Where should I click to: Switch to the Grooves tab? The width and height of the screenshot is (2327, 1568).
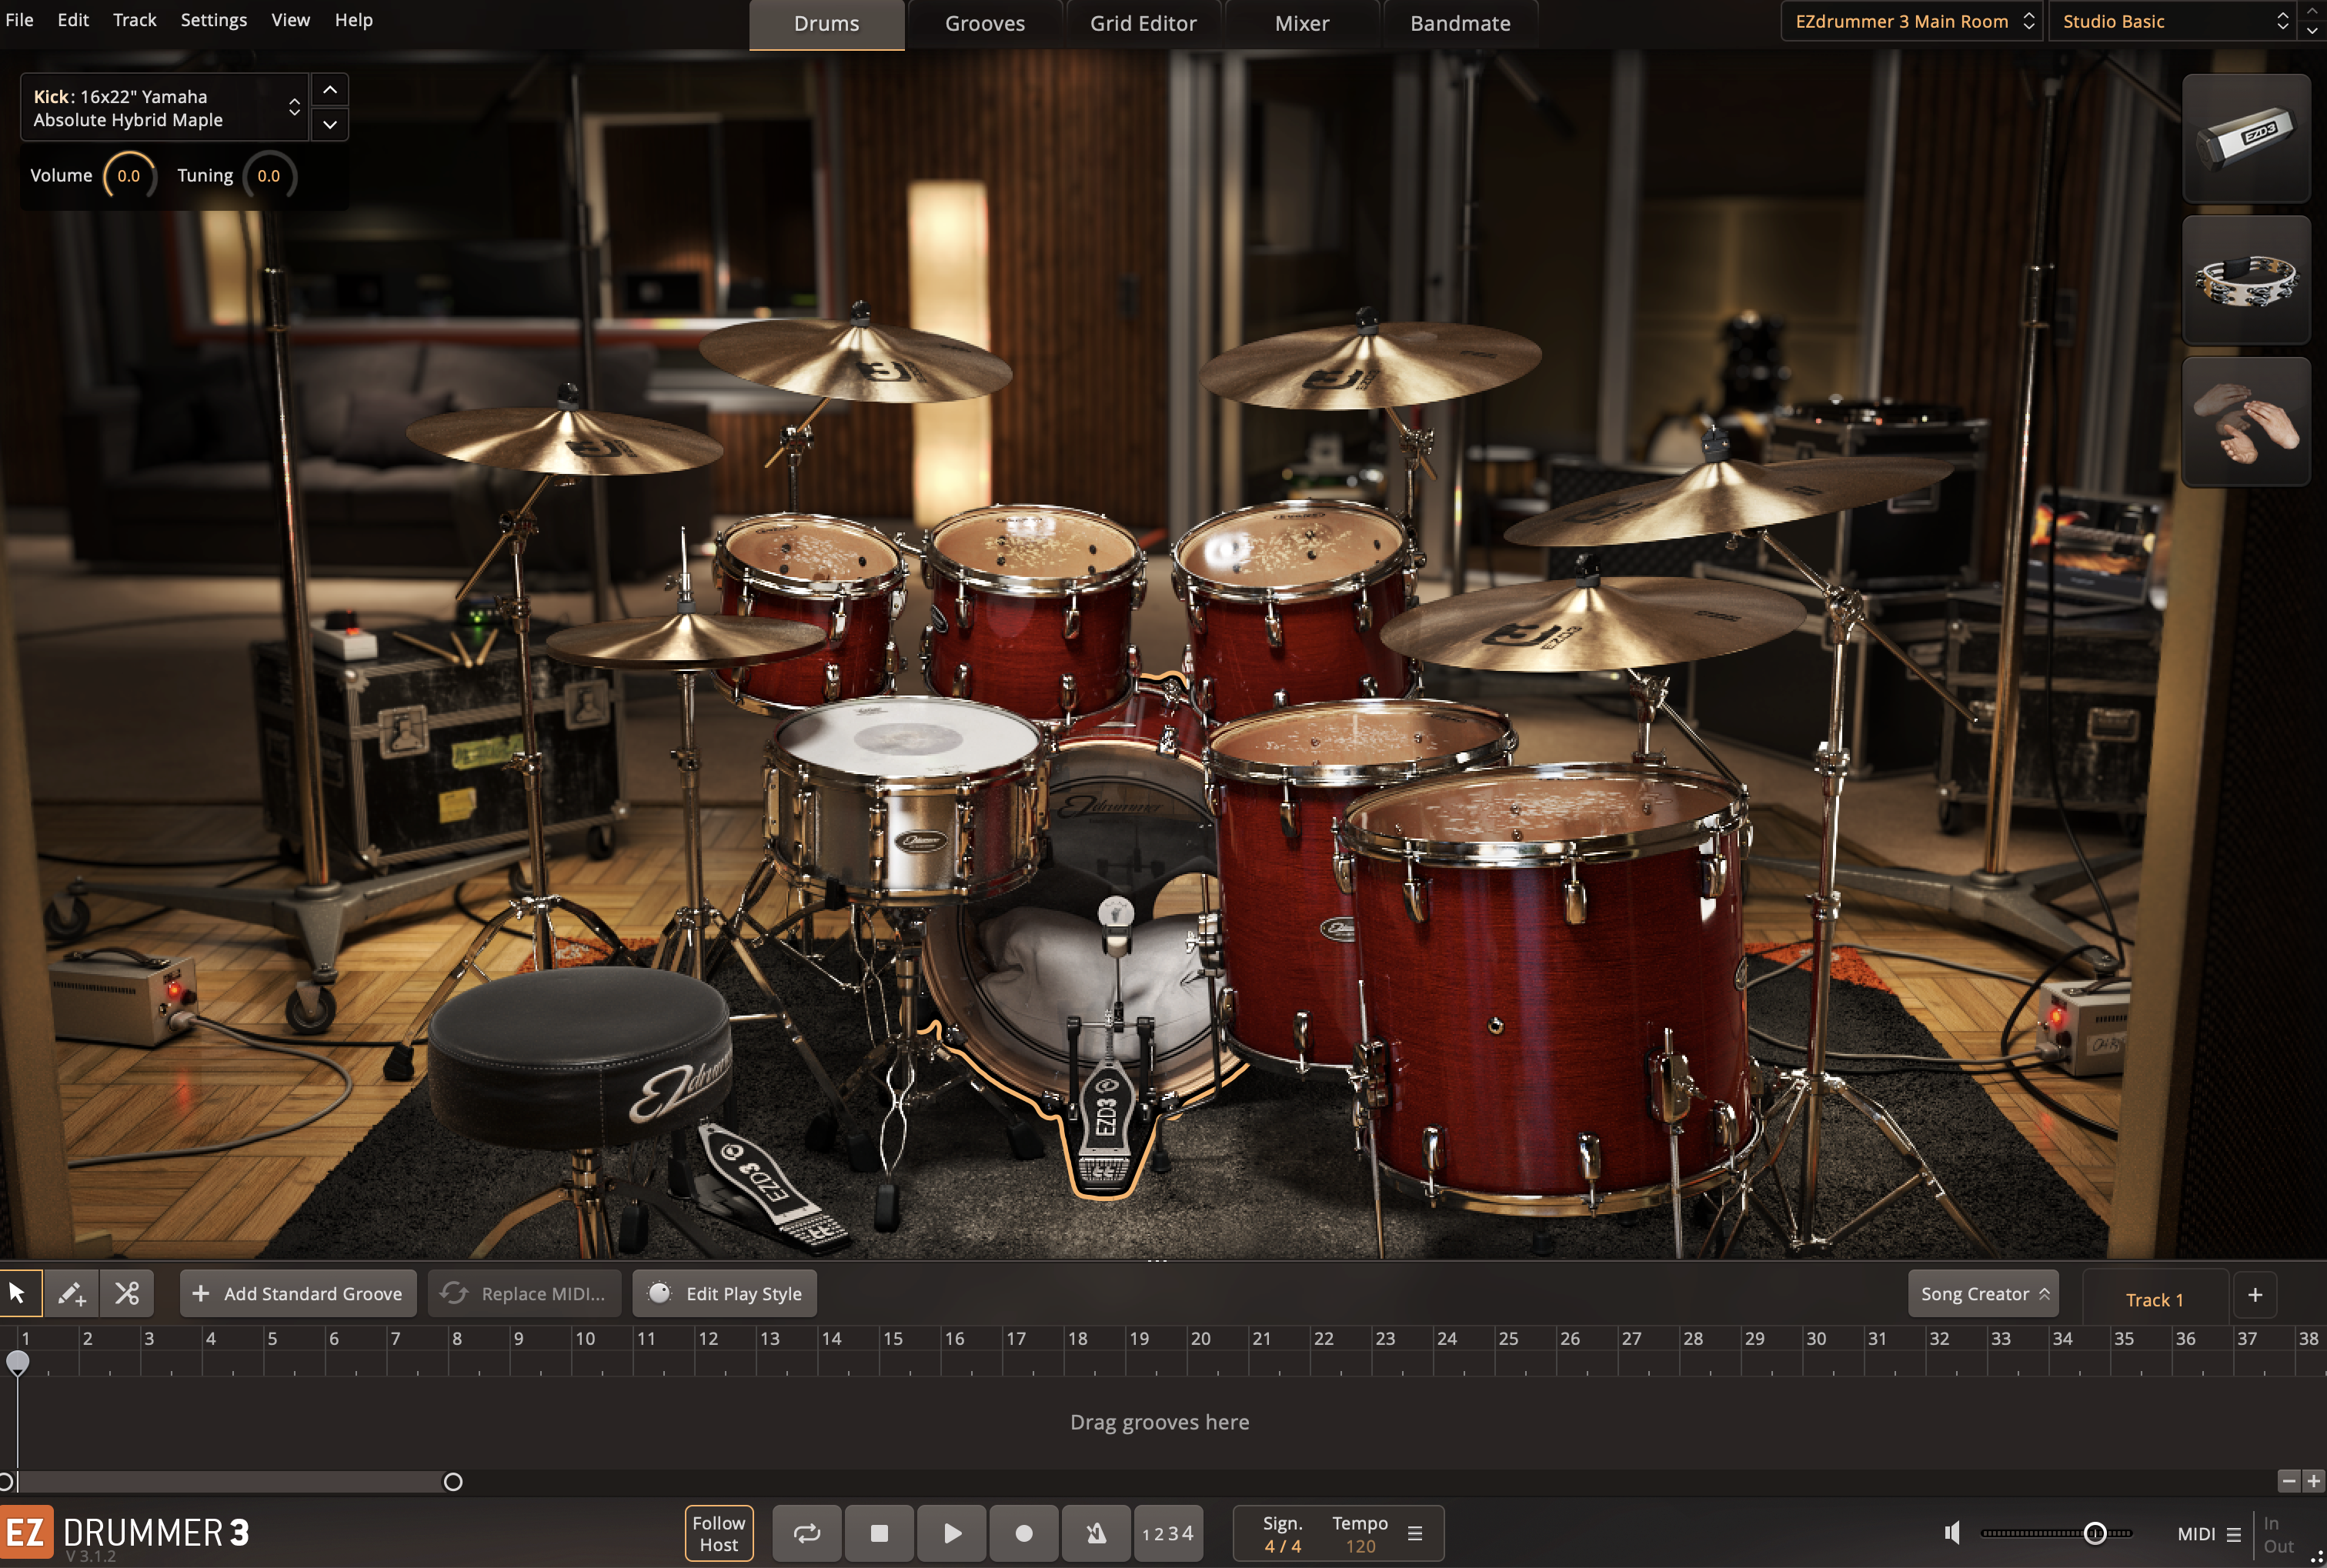coord(985,24)
